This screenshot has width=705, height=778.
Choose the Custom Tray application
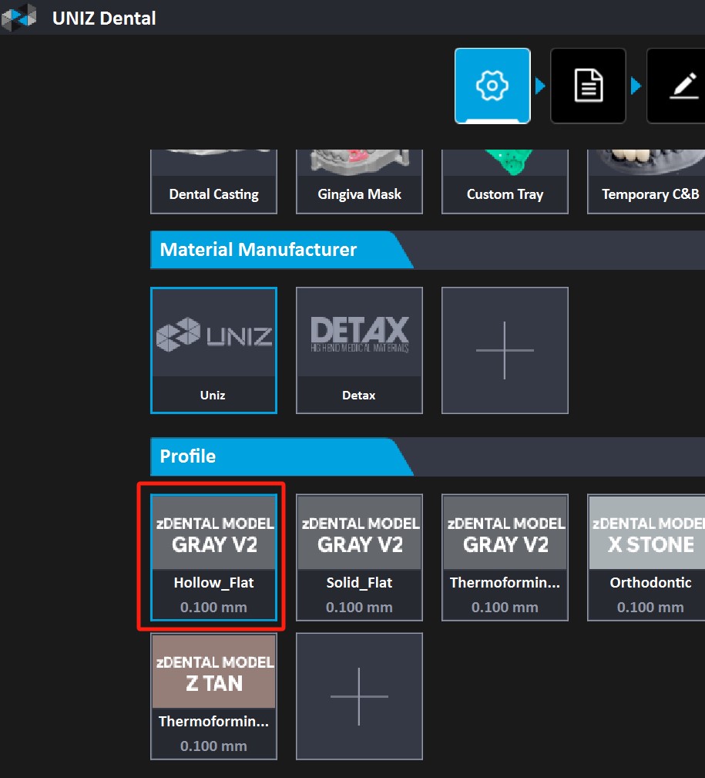point(505,182)
